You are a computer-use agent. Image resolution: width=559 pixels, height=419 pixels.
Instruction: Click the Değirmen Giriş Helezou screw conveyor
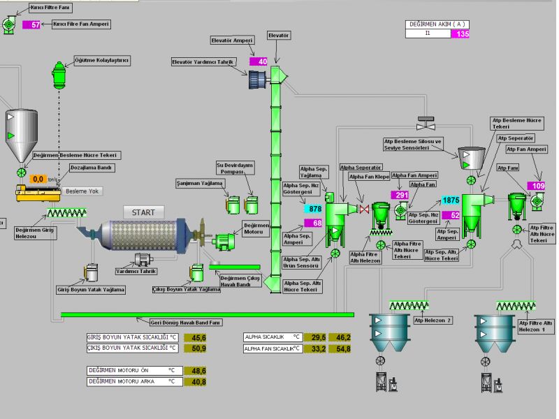(x=64, y=214)
